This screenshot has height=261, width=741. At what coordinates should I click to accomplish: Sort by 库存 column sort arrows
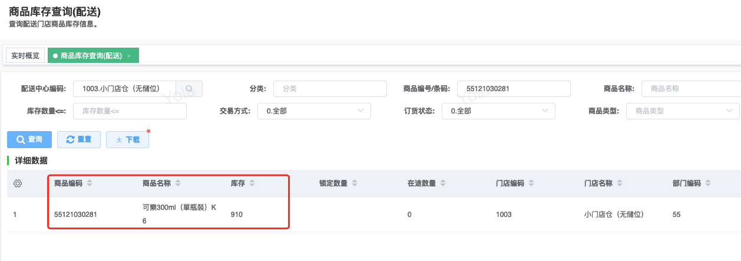tap(252, 183)
